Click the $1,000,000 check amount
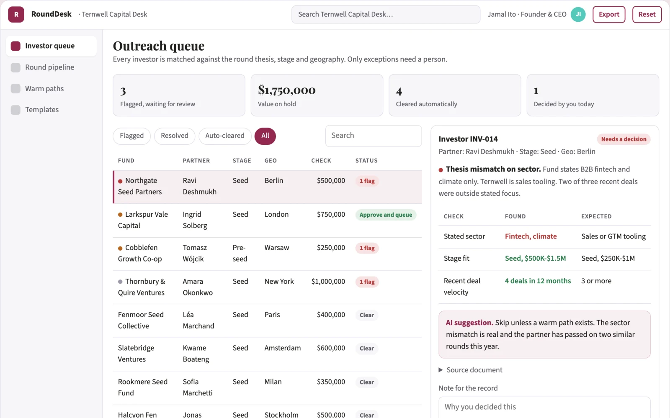Screen dimensions: 670x418 [328, 282]
